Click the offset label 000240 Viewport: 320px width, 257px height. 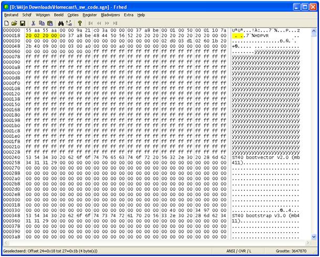pos(12,157)
